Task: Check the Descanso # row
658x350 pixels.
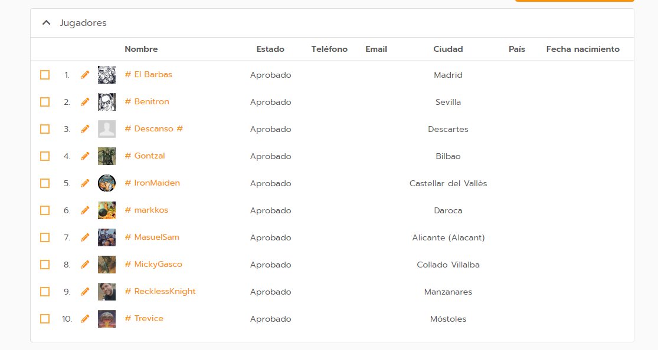Action: pos(45,129)
